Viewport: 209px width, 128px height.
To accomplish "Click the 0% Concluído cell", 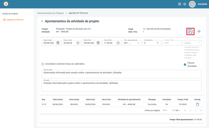I will click(167, 104).
